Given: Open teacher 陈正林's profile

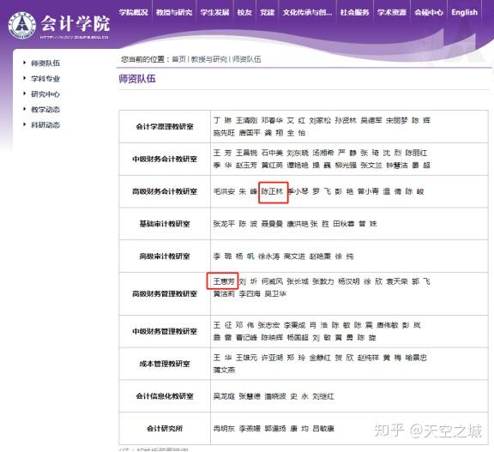Looking at the screenshot, I should click(272, 191).
